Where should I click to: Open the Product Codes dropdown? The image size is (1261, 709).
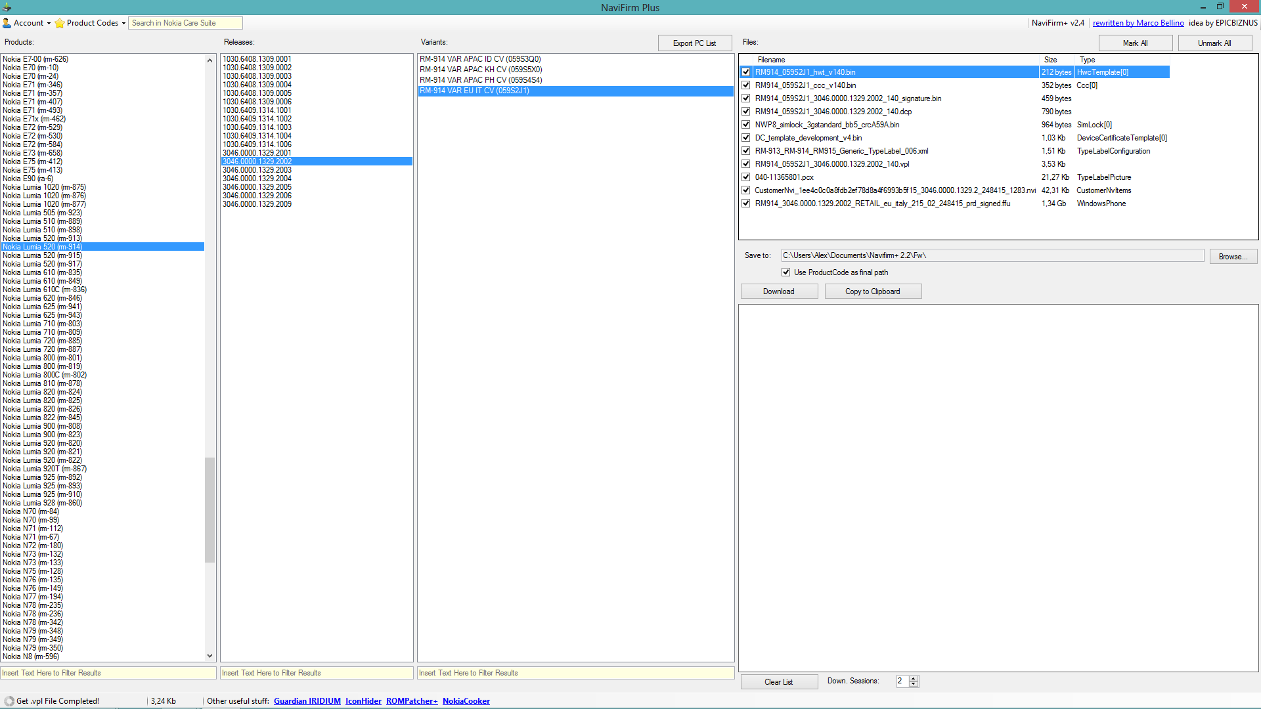click(x=91, y=23)
